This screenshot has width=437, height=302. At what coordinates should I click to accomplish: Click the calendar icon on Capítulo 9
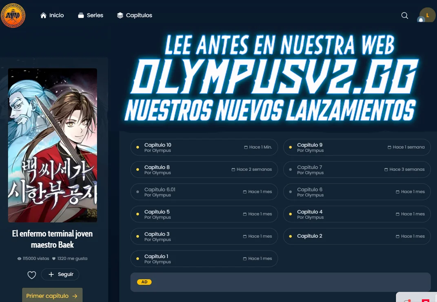coord(389,148)
